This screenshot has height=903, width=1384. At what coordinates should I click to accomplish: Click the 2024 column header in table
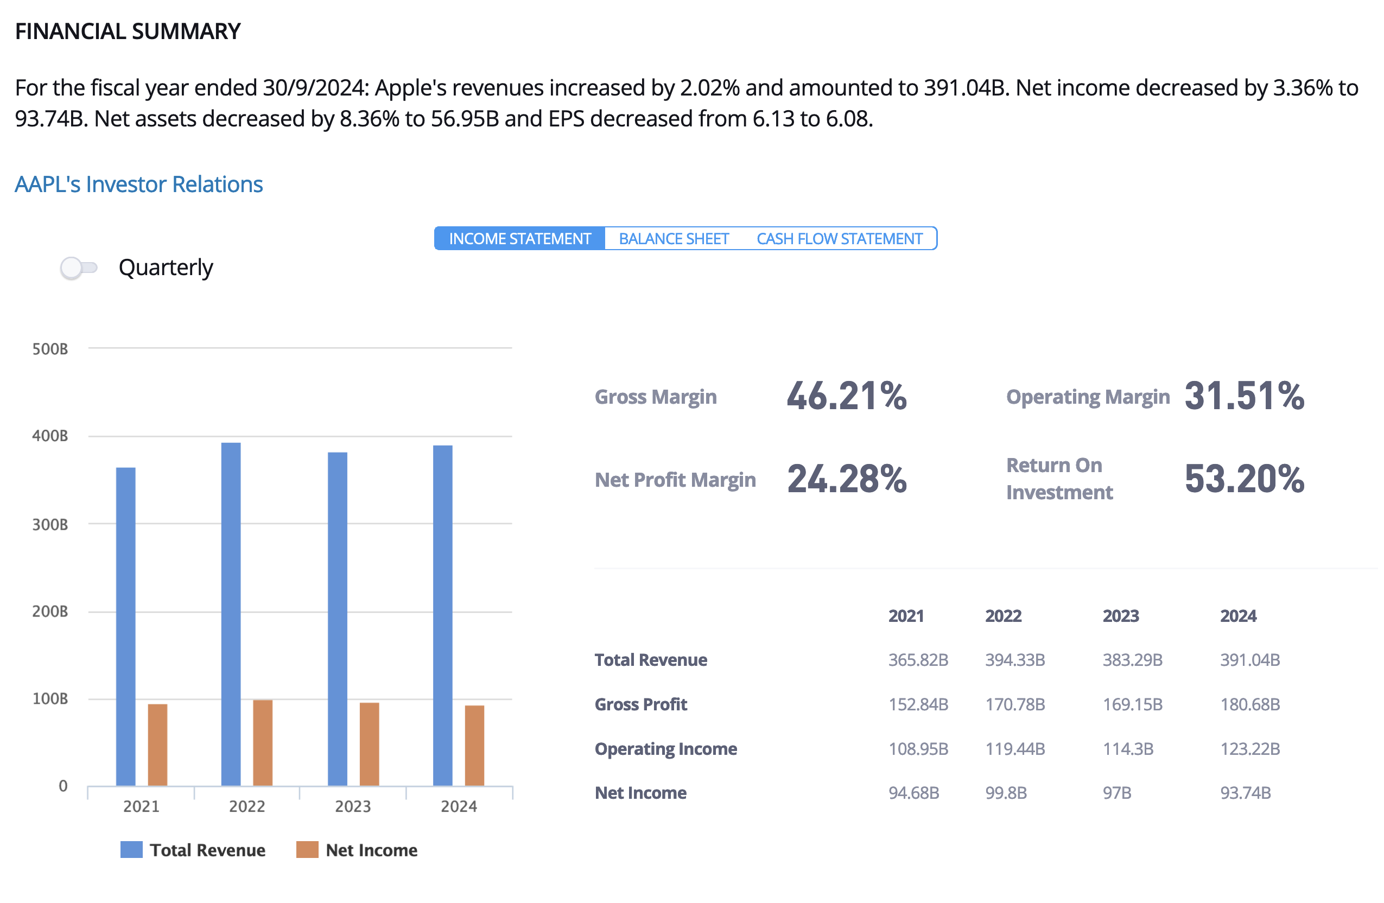1237,616
